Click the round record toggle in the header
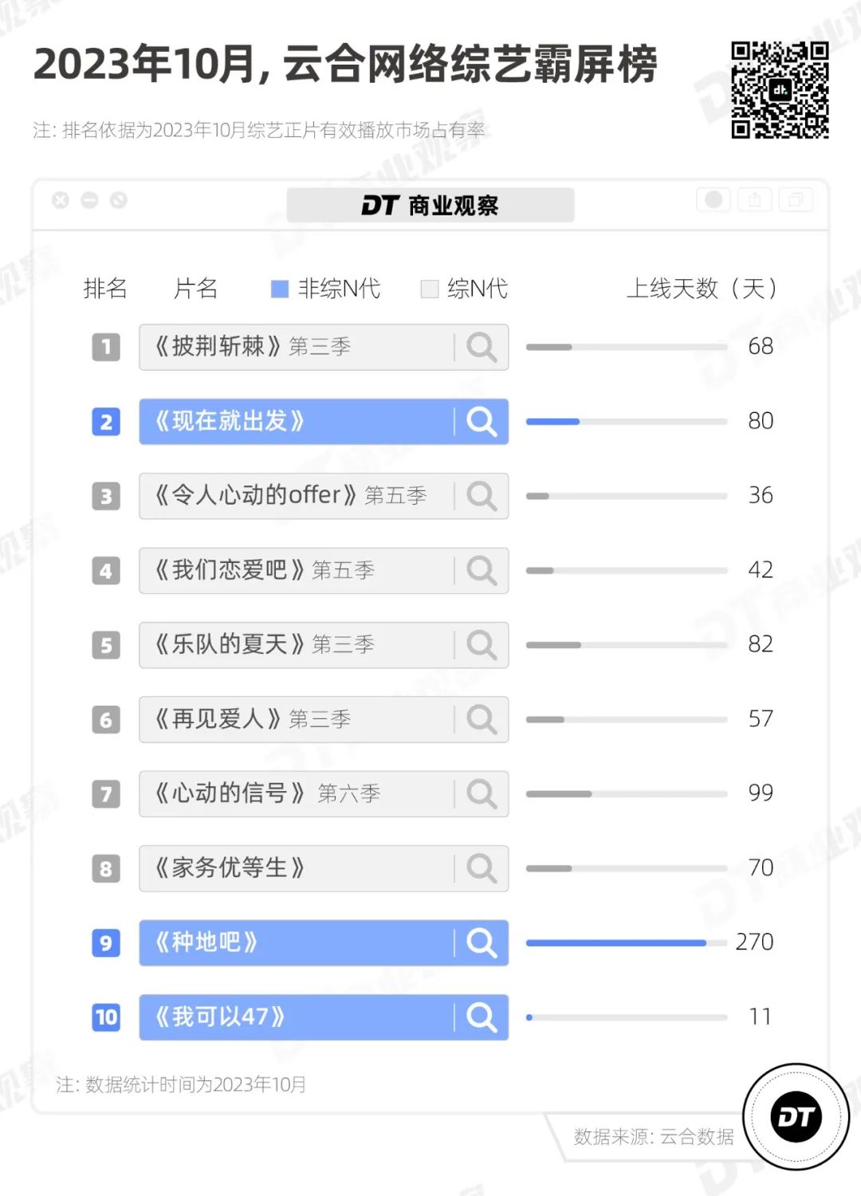This screenshot has height=1196, width=861. point(714,199)
